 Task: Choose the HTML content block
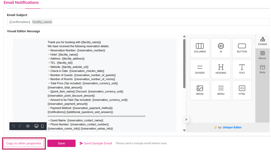(242, 91)
